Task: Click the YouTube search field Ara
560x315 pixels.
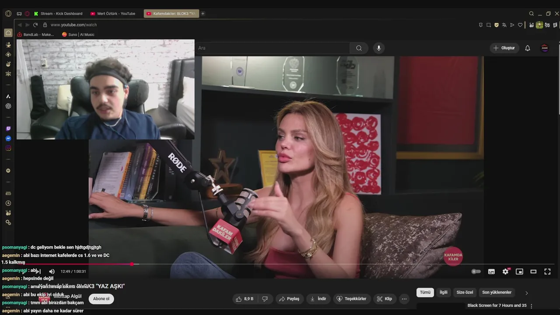Action: click(x=272, y=48)
